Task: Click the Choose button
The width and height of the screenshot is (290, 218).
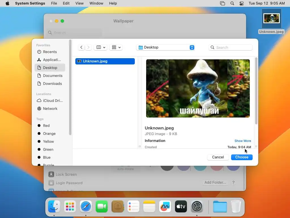Action: 242,157
